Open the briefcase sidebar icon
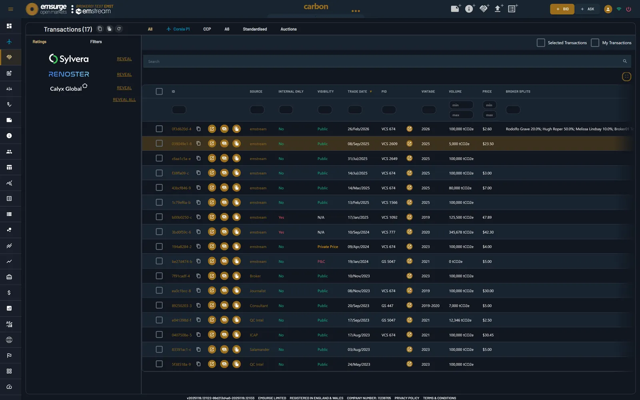The height and width of the screenshot is (400, 640). pyautogui.click(x=9, y=277)
